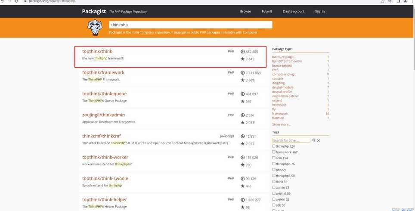The image size is (415, 211).
Task: Click the star icon for zoujingli/thinkadmin
Action: click(242, 122)
